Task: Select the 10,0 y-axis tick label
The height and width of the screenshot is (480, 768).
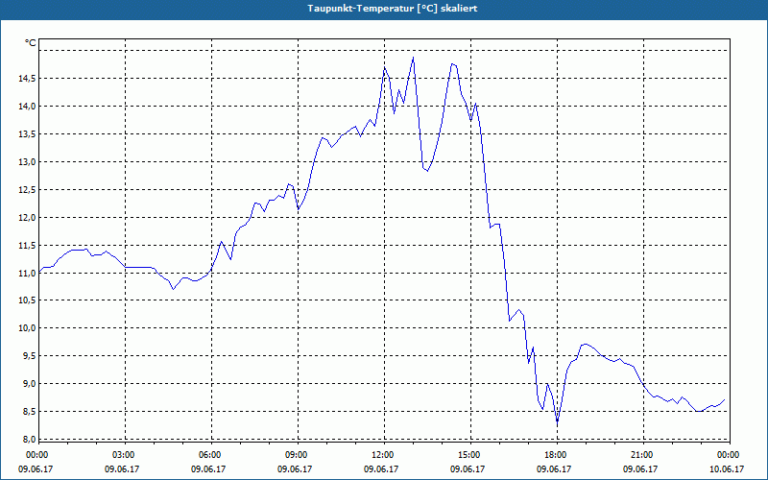Action: 28,328
